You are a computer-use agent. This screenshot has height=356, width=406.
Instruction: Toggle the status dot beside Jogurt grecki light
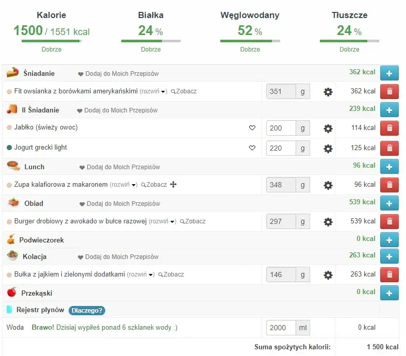pyautogui.click(x=9, y=148)
